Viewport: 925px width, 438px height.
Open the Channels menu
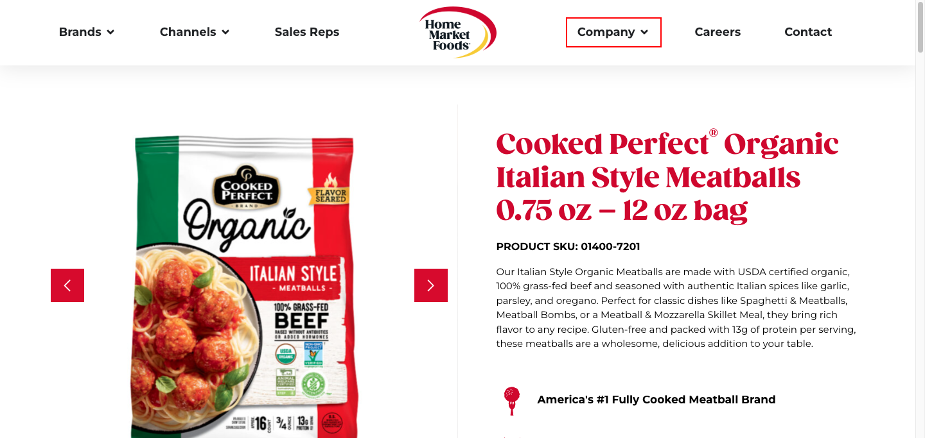click(x=188, y=32)
